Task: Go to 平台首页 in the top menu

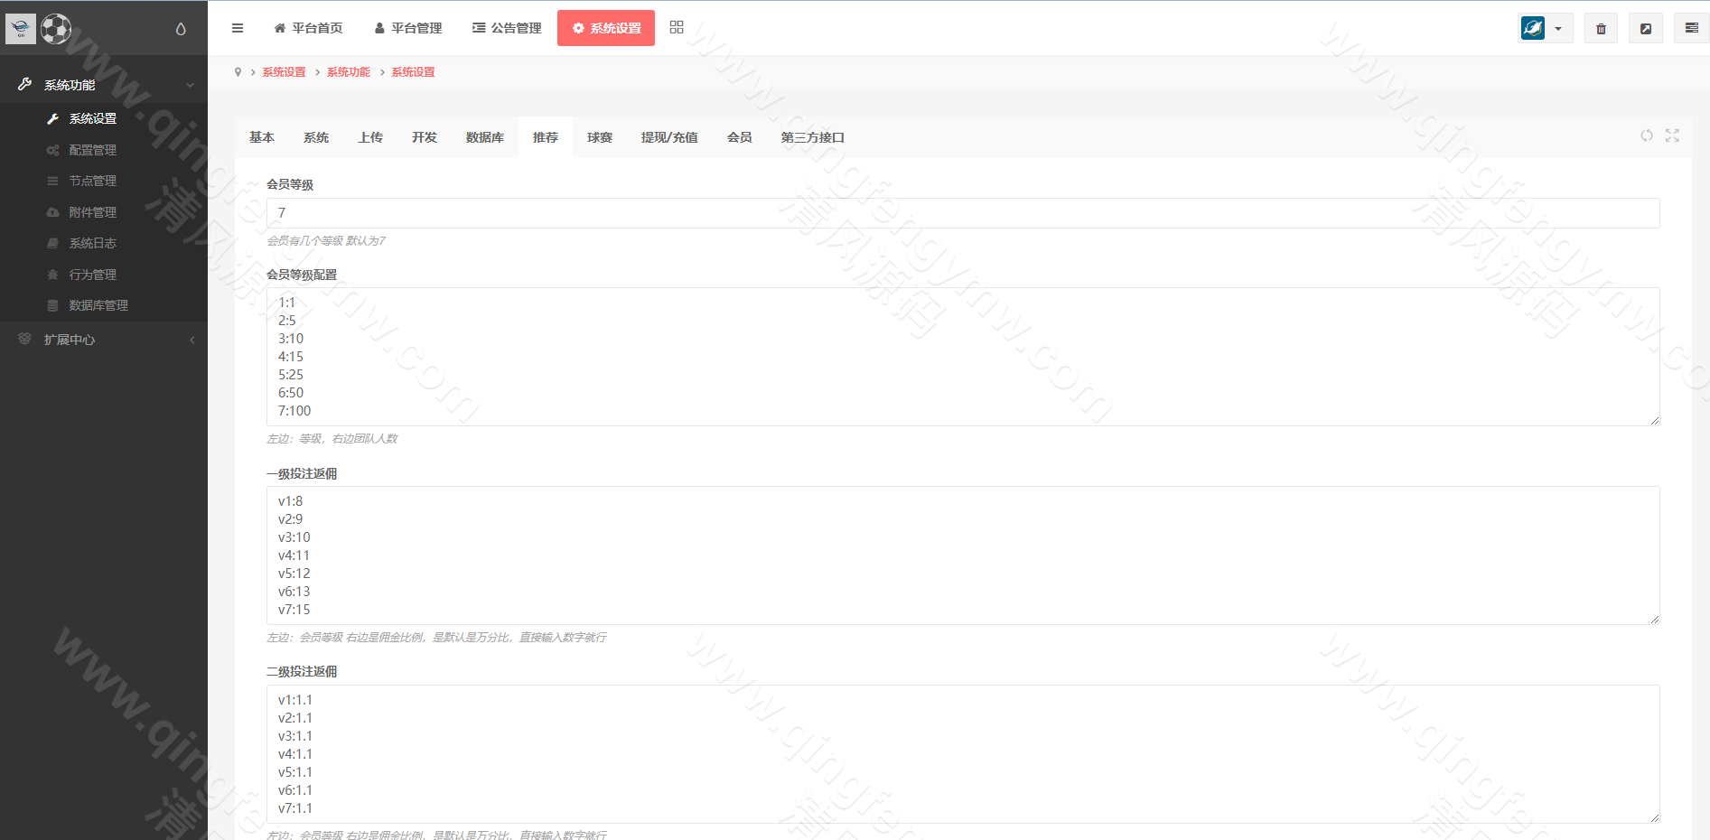Action: [x=308, y=28]
